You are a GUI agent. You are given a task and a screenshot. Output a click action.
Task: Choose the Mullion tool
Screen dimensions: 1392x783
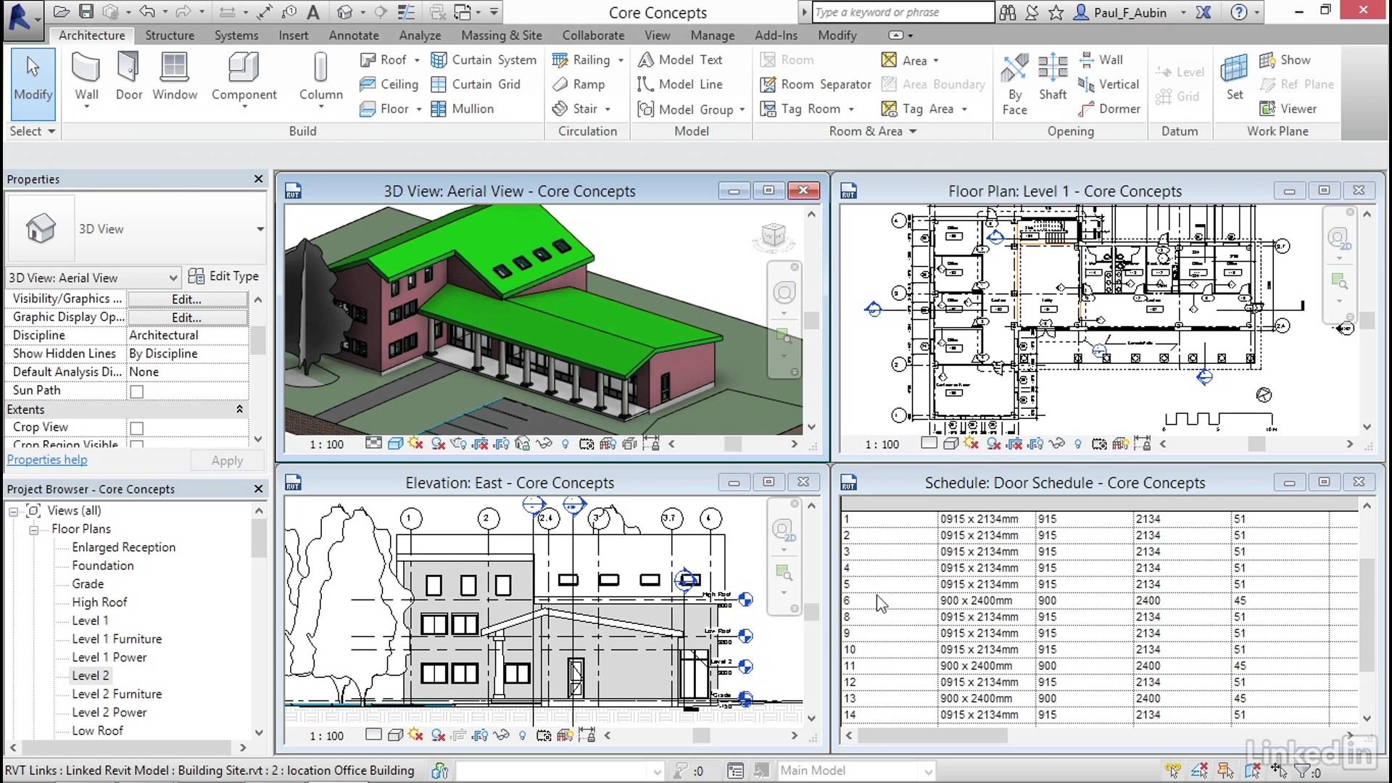462,109
